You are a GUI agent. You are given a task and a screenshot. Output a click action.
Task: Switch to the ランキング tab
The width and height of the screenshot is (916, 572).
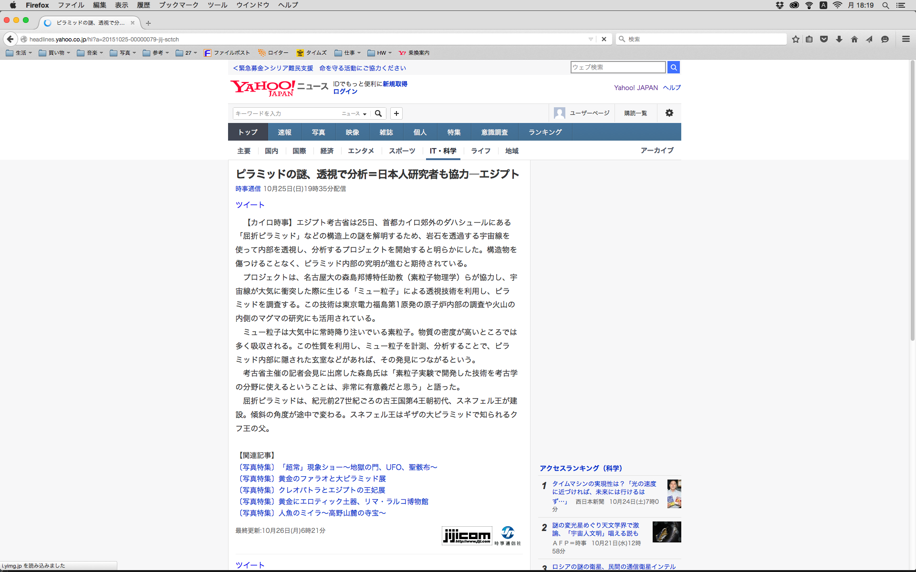(x=545, y=132)
